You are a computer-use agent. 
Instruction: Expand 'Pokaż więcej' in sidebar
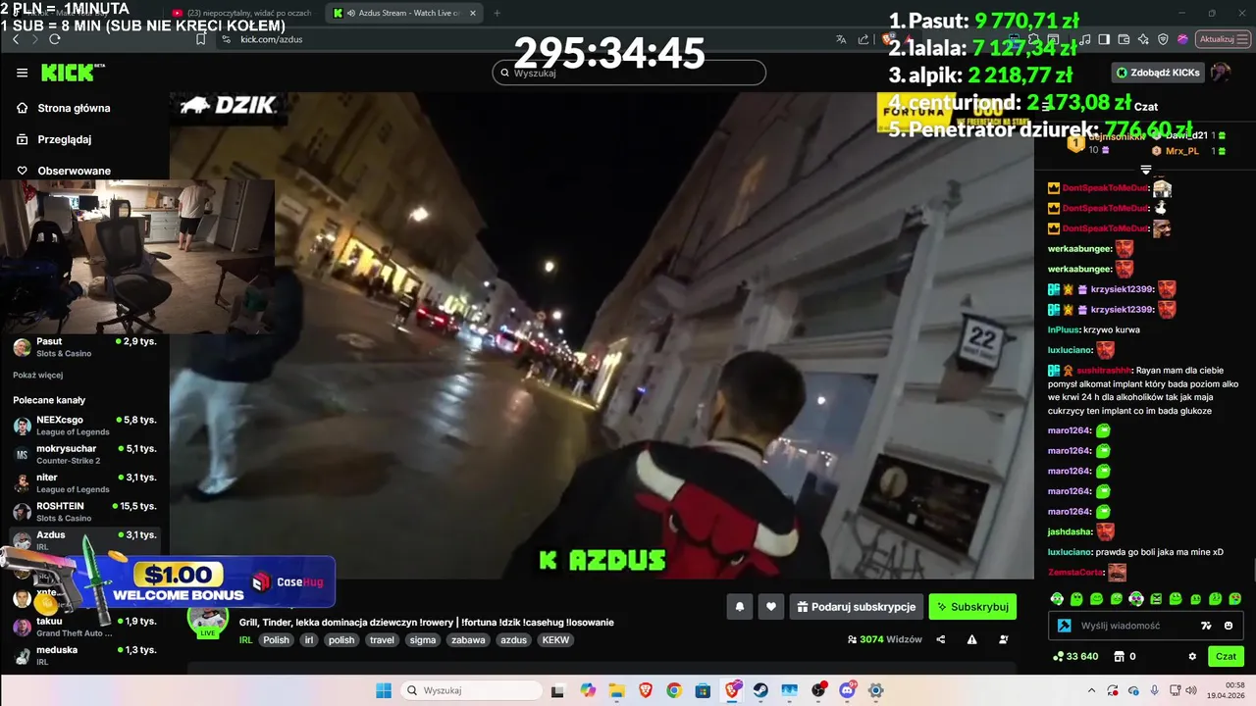[37, 375]
